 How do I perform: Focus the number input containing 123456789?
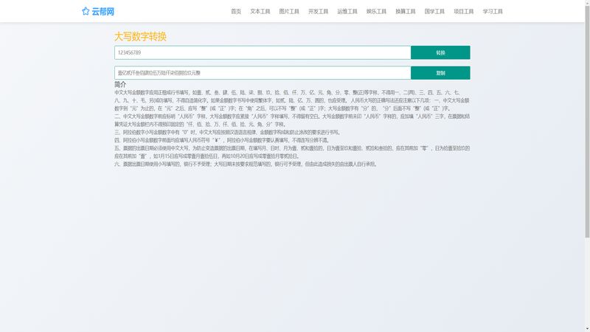262,52
